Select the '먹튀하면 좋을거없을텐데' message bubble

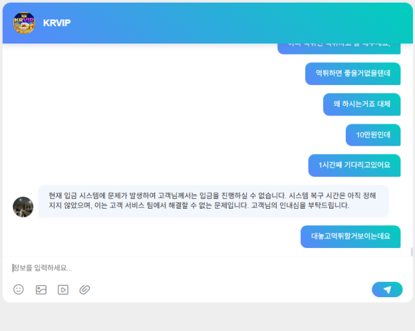[x=353, y=73]
